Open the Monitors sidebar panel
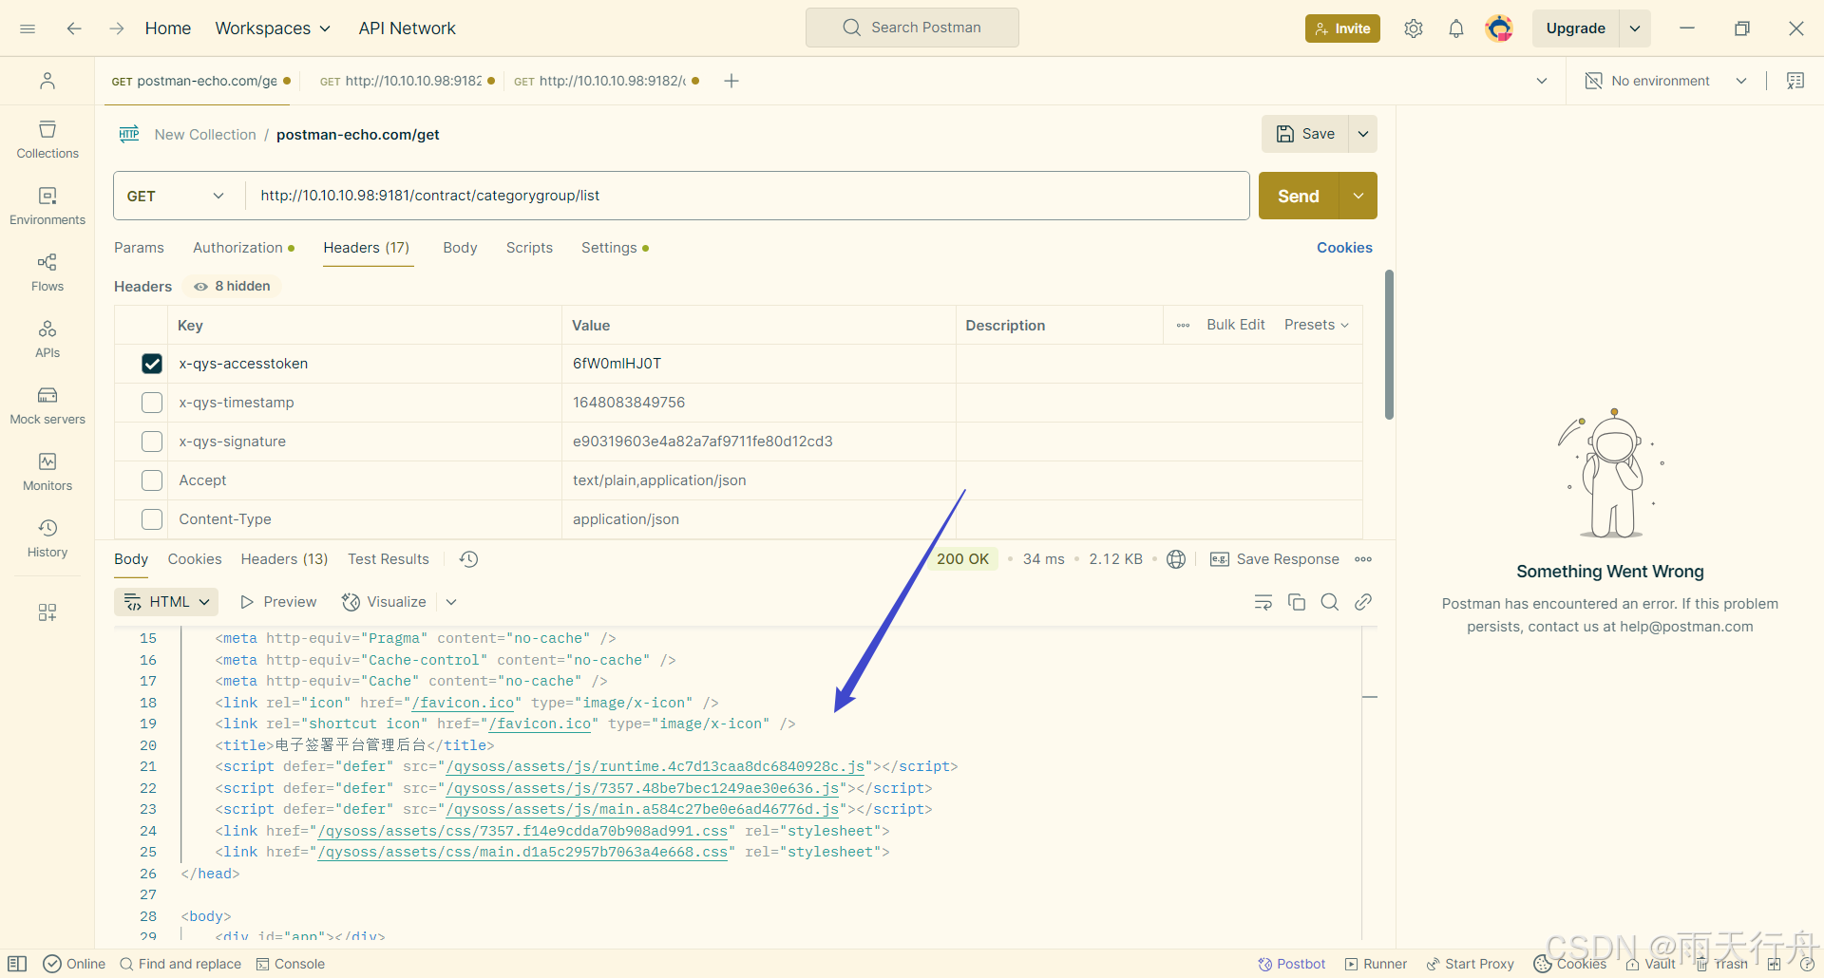Image resolution: width=1824 pixels, height=978 pixels. click(47, 472)
